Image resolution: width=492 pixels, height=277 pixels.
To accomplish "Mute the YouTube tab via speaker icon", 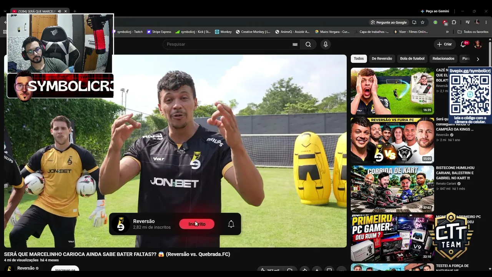I will 59,11.
